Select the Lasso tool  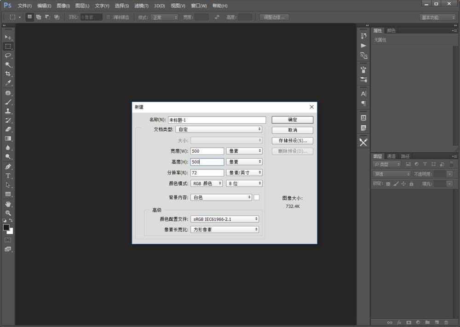[8, 56]
